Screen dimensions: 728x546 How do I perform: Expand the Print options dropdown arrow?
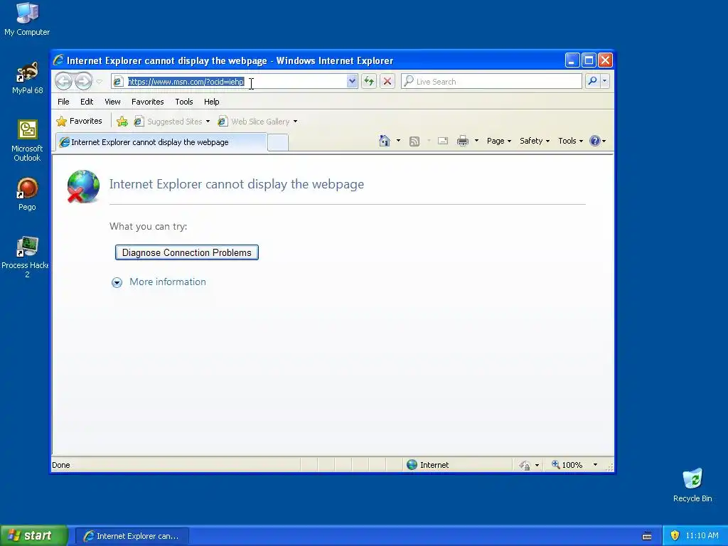(x=476, y=141)
